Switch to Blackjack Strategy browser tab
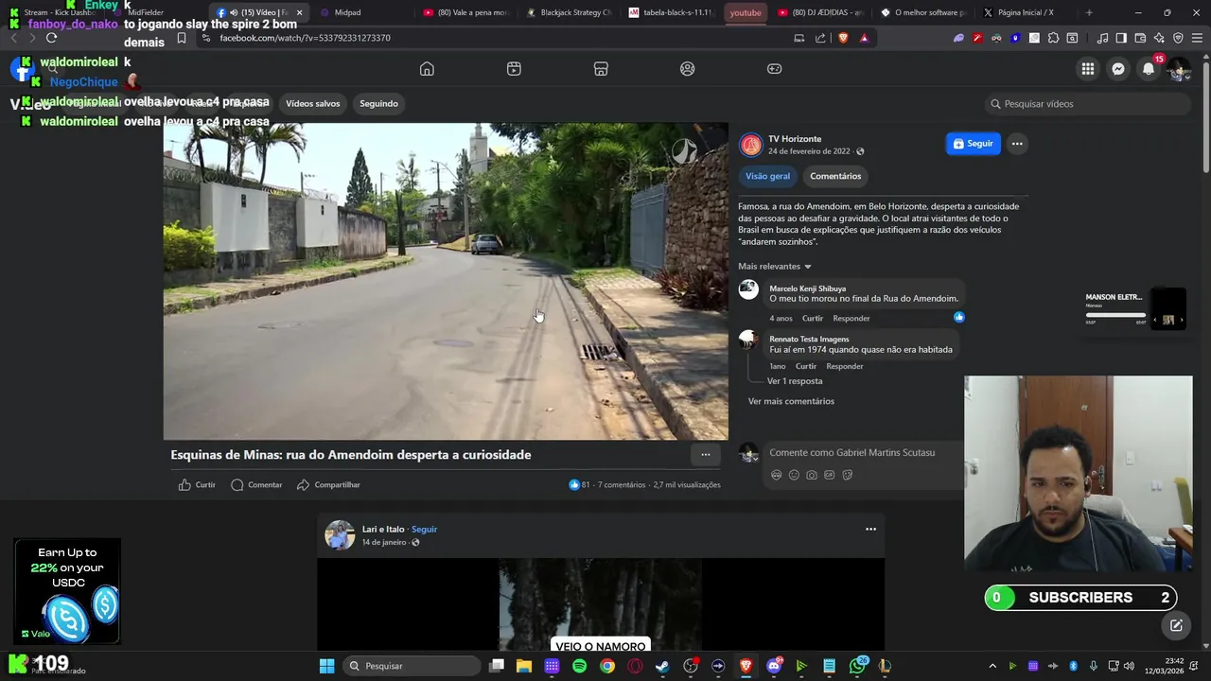 pos(569,12)
